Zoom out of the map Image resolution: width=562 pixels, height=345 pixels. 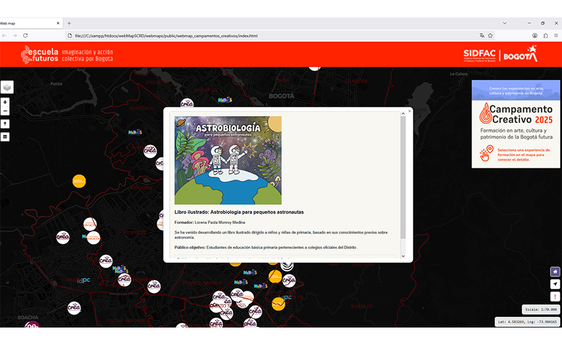tap(6, 111)
